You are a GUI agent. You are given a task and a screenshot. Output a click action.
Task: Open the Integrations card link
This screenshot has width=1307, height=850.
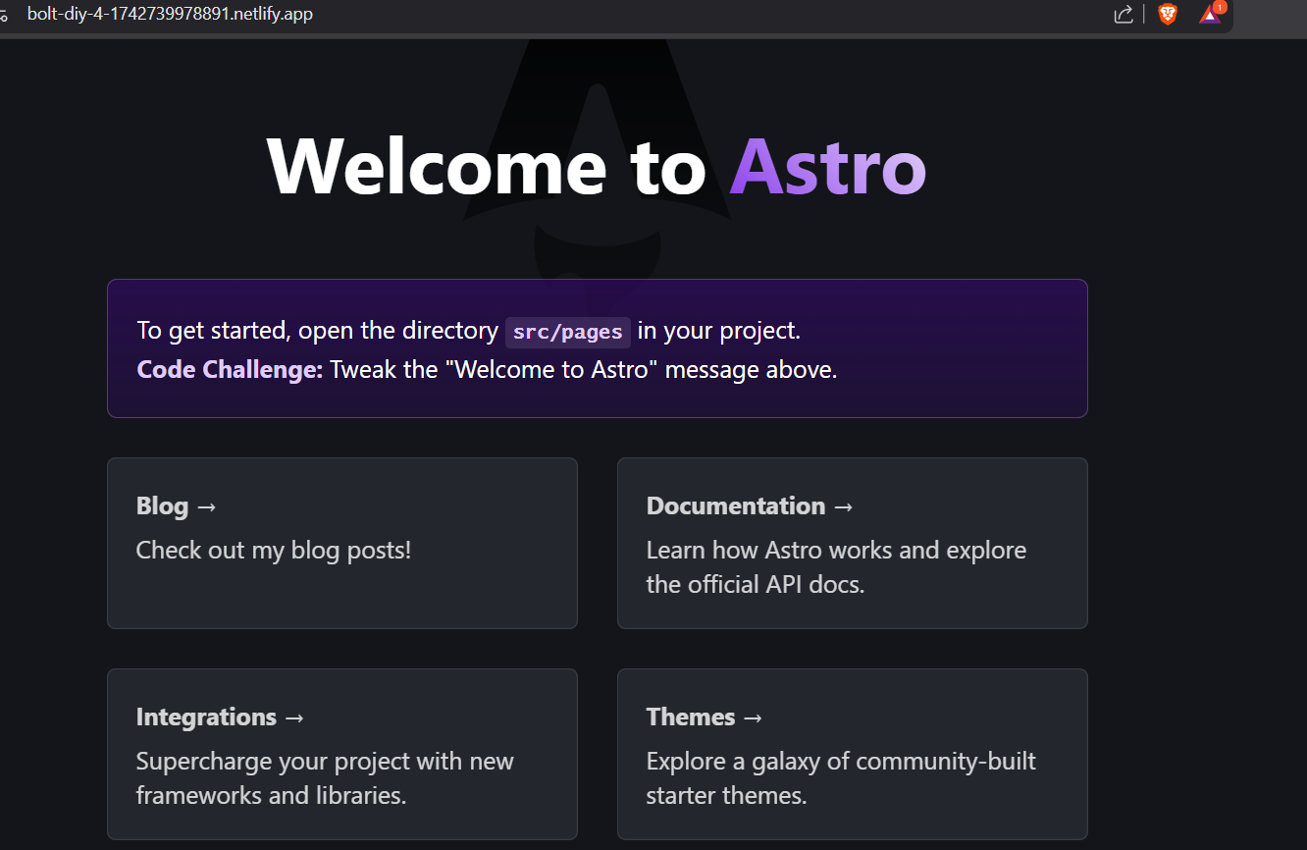(x=341, y=754)
